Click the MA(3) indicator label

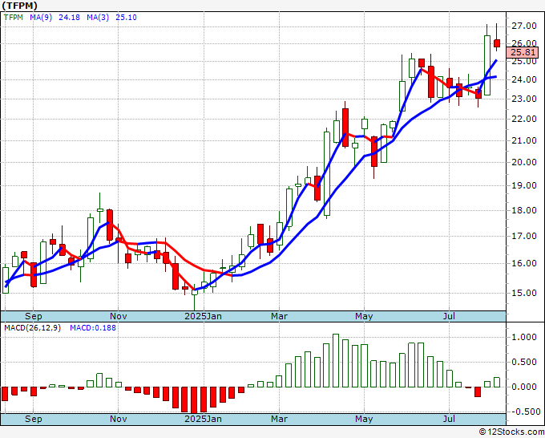(x=98, y=17)
